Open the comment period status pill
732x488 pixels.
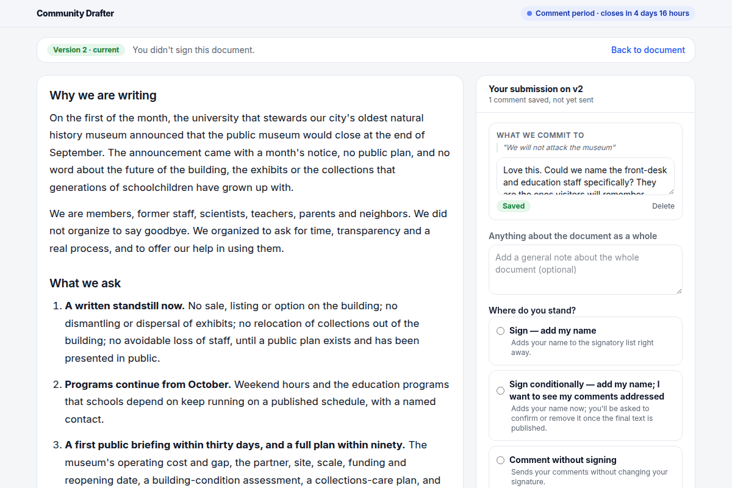tap(608, 13)
